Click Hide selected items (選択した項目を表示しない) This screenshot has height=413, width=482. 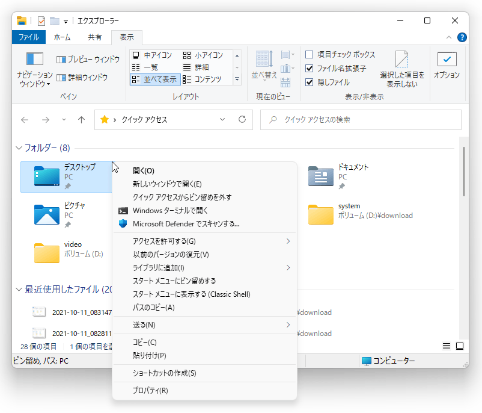[402, 69]
